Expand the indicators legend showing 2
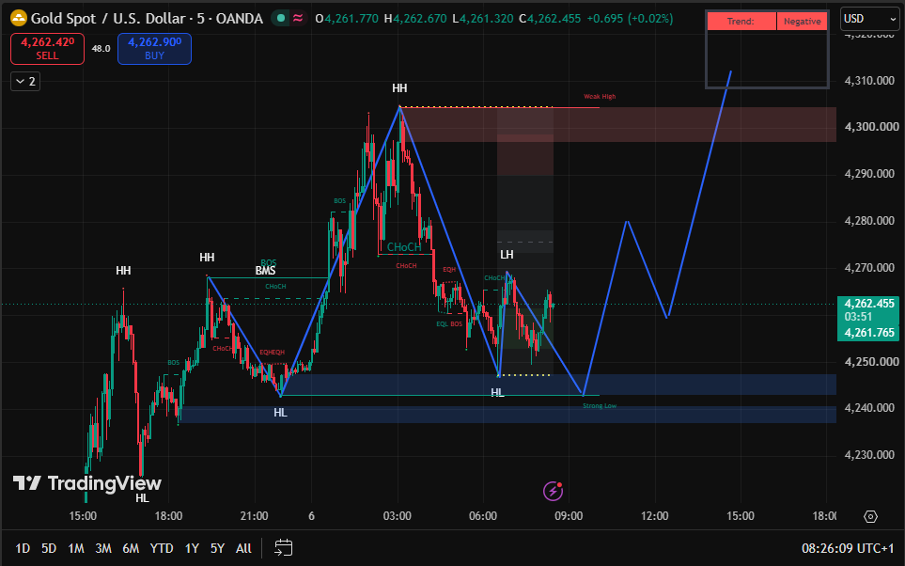Viewport: 905px width, 566px height. [25, 82]
